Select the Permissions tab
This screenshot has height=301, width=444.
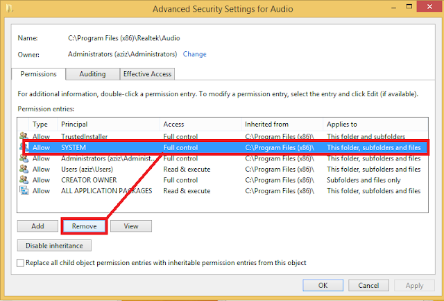(39, 74)
